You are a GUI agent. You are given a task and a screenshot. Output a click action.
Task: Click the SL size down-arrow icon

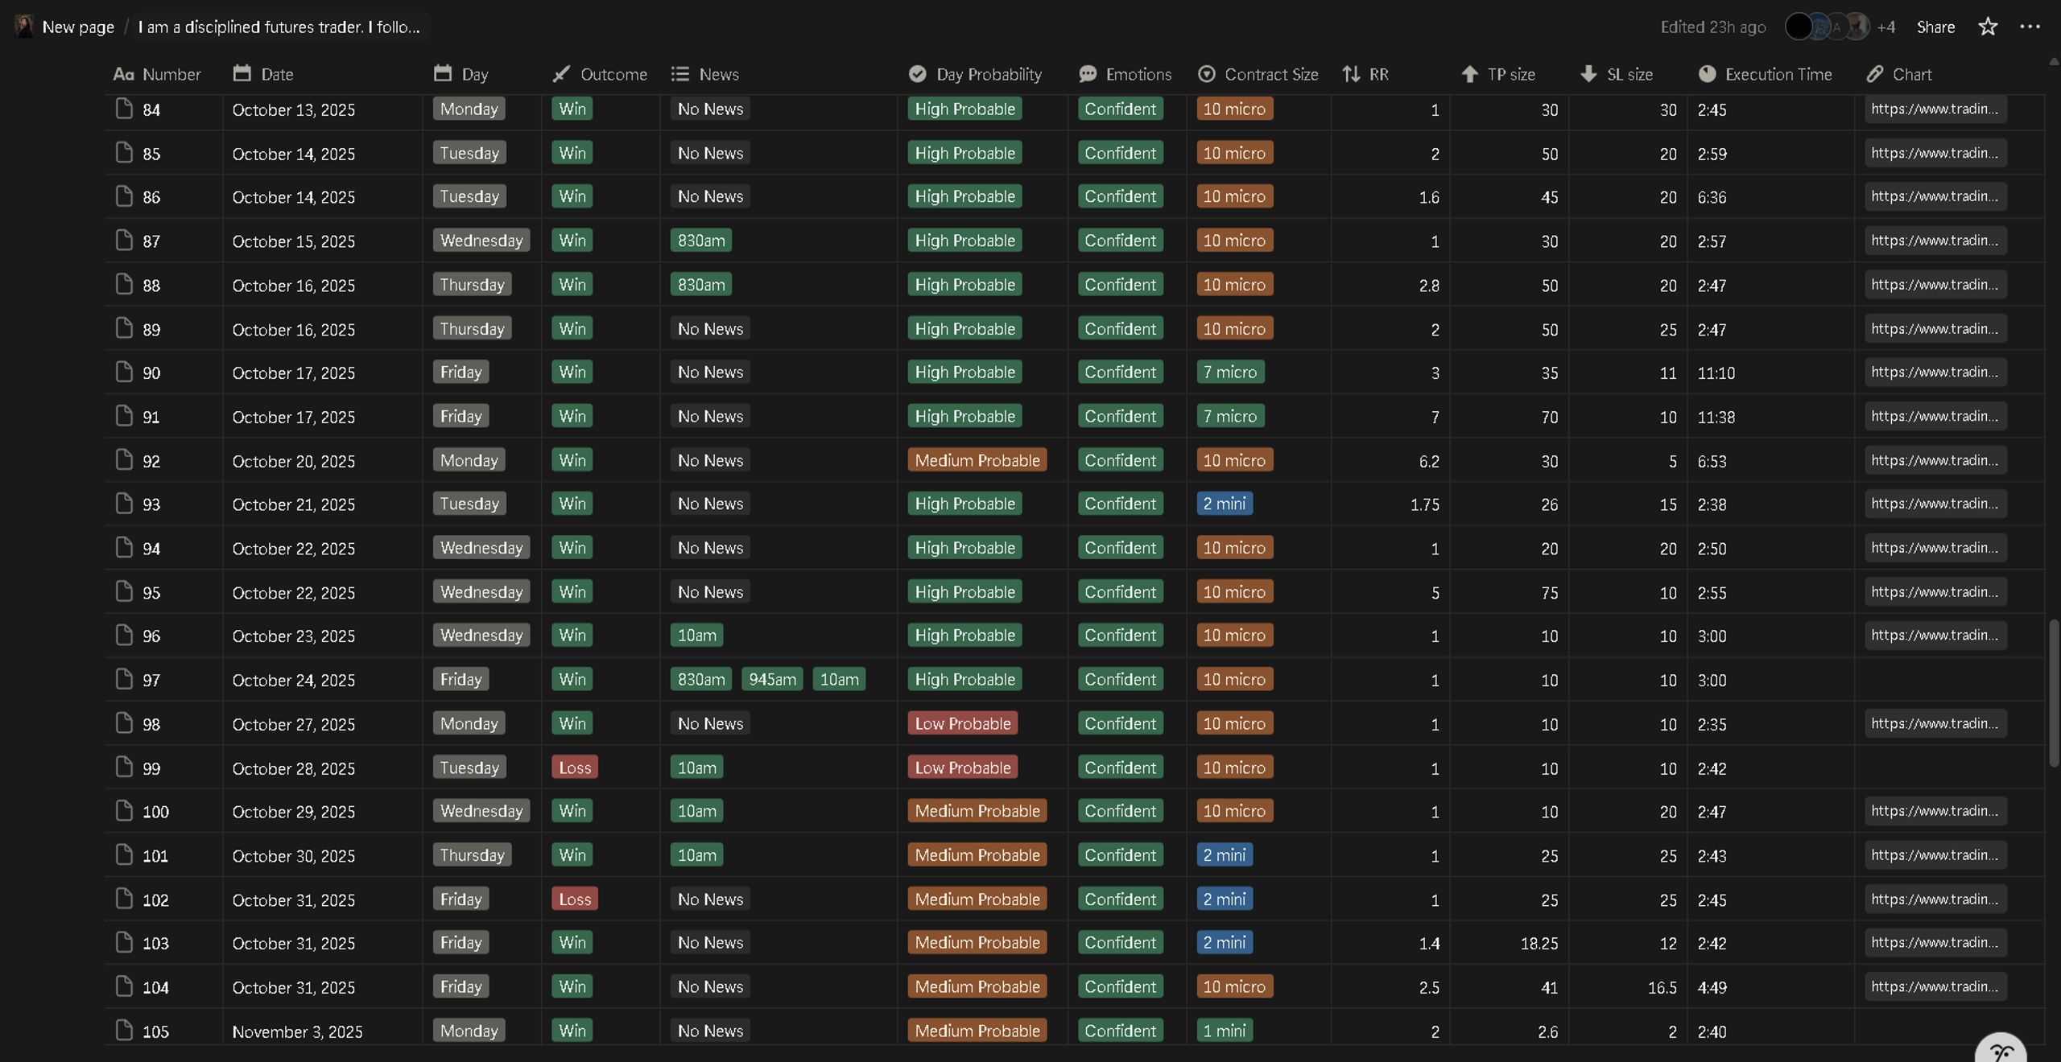(1588, 74)
